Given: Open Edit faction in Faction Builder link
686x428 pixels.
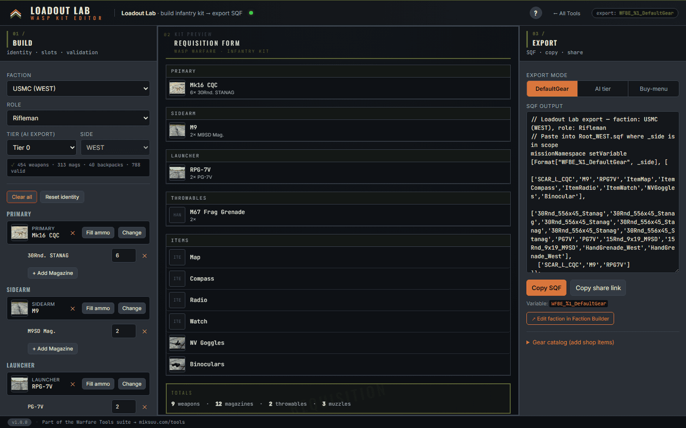Looking at the screenshot, I should click(x=570, y=318).
